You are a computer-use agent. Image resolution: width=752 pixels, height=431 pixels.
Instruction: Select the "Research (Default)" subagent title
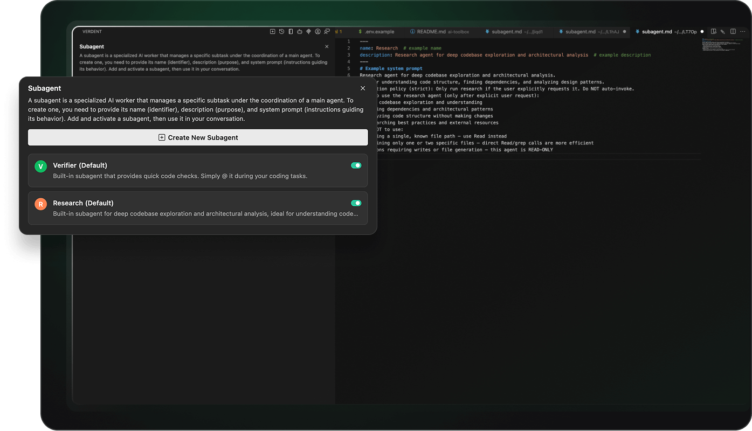83,203
